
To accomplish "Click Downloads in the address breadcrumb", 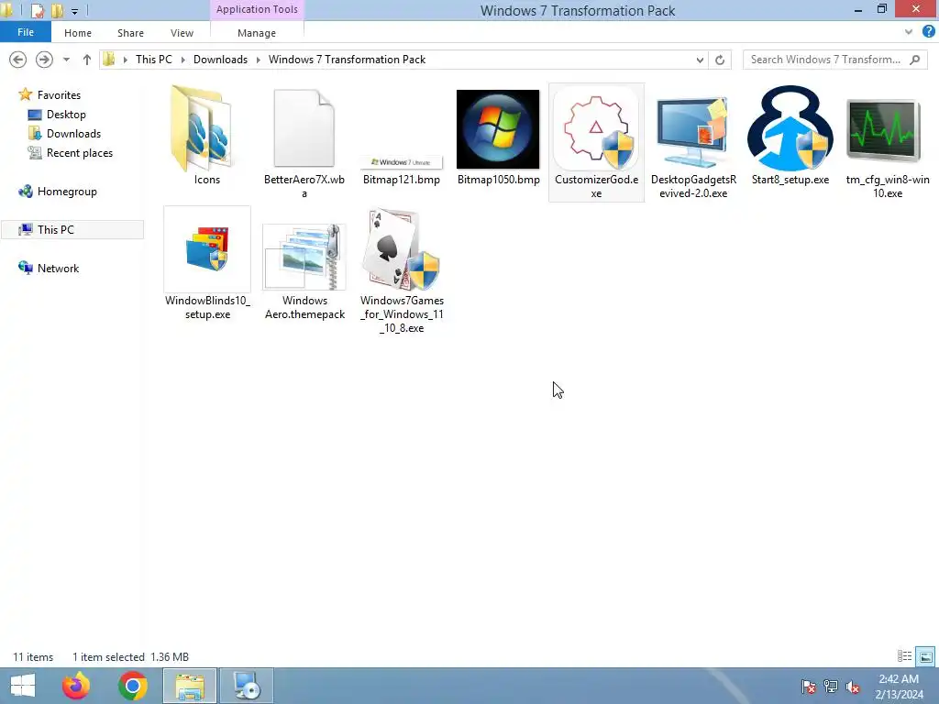I will pos(220,60).
